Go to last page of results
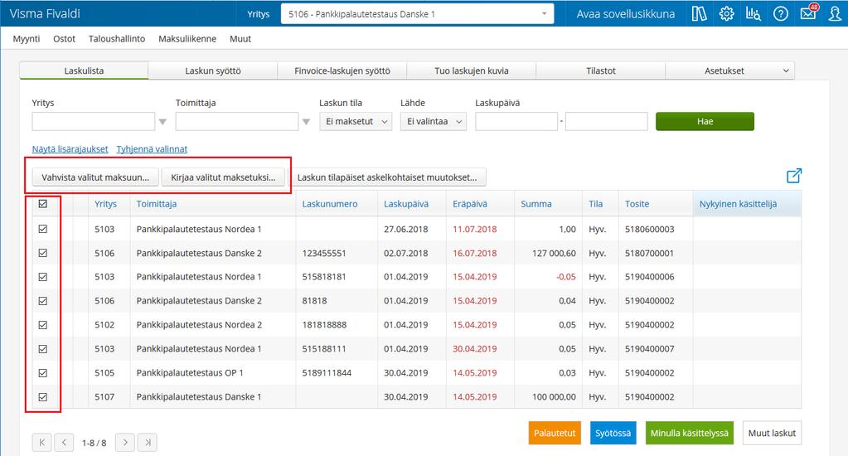 pyautogui.click(x=147, y=443)
